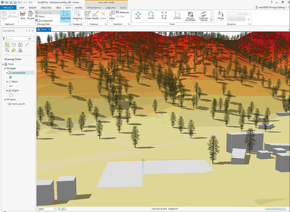This screenshot has height=212, width=290.
Task: Click the Move tool icon
Action: tap(138, 15)
